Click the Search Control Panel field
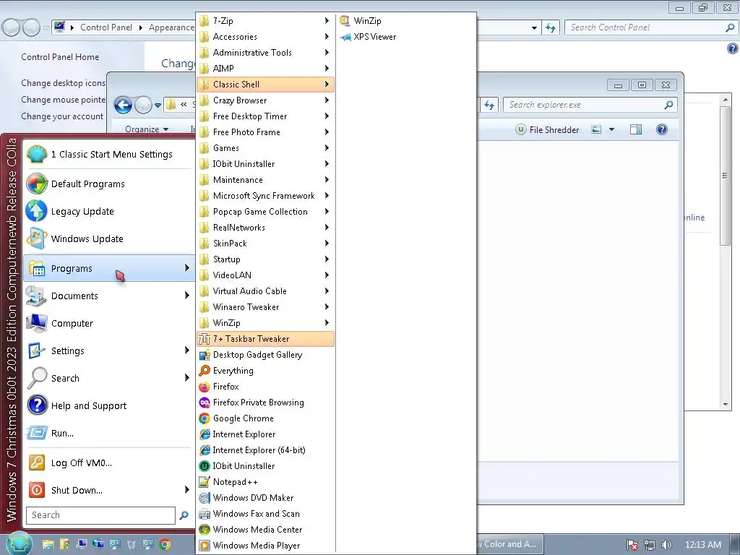Viewport: 740px width, 555px height. pyautogui.click(x=651, y=27)
